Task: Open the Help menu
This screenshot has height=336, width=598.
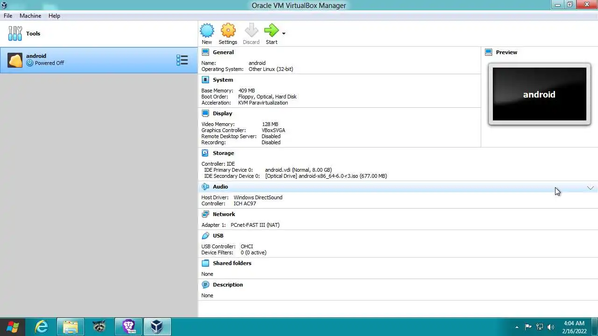Action: pos(54,16)
